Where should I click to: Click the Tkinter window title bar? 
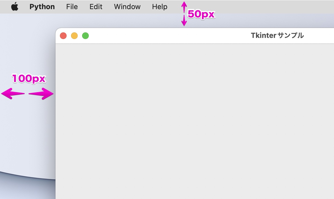coord(180,35)
